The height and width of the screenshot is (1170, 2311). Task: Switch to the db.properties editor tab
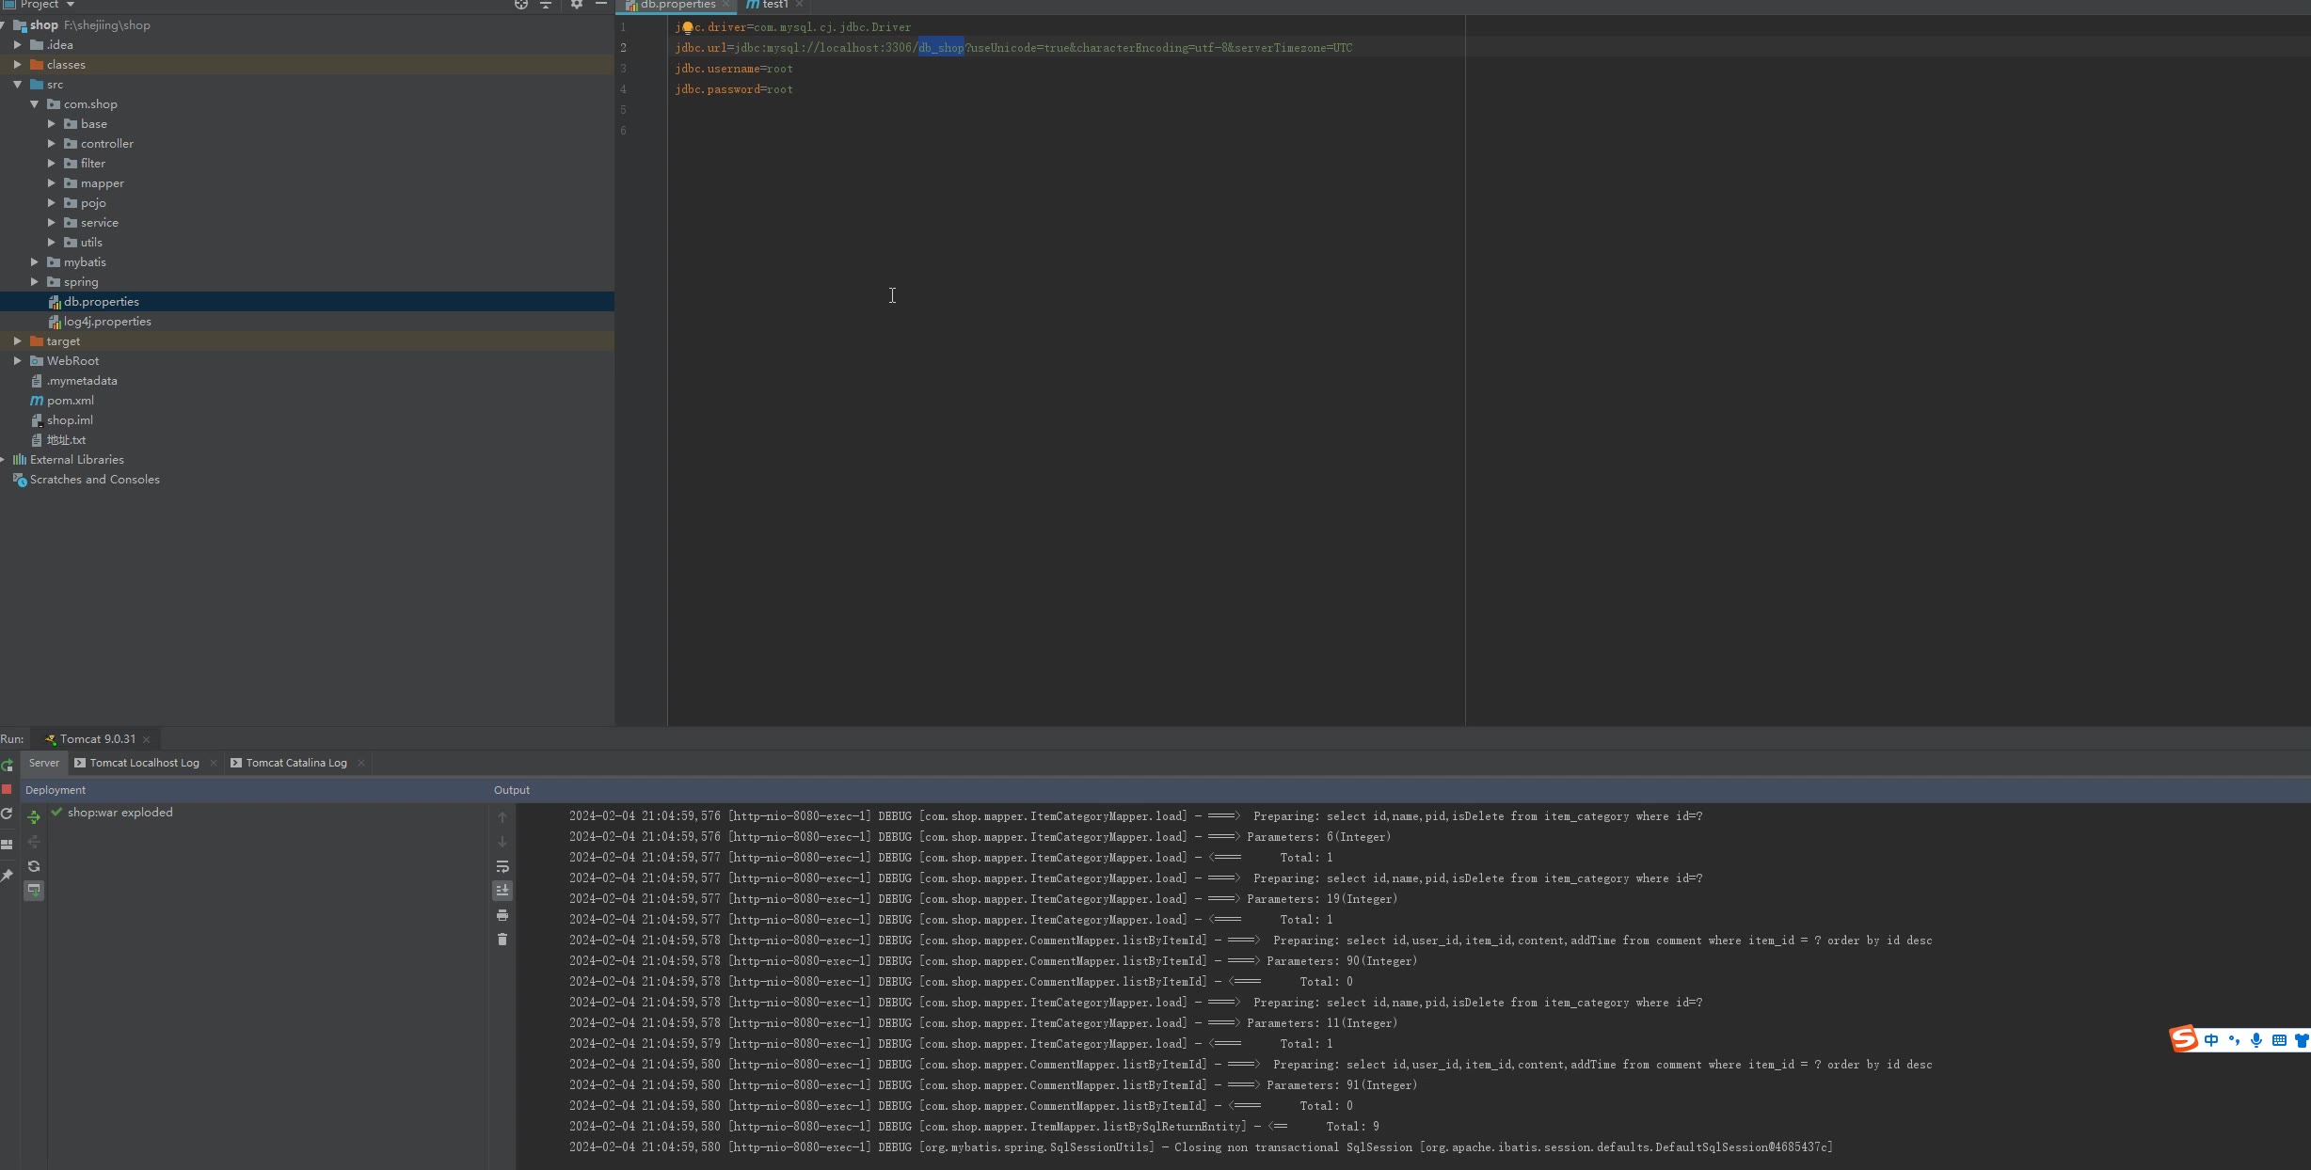click(677, 5)
